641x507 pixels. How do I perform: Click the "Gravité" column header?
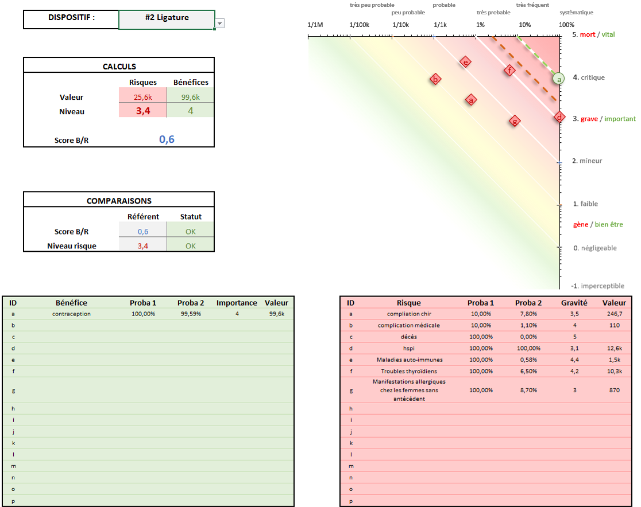coord(574,303)
